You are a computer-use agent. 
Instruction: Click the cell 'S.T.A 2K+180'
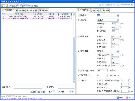pyautogui.click(x=38, y=19)
